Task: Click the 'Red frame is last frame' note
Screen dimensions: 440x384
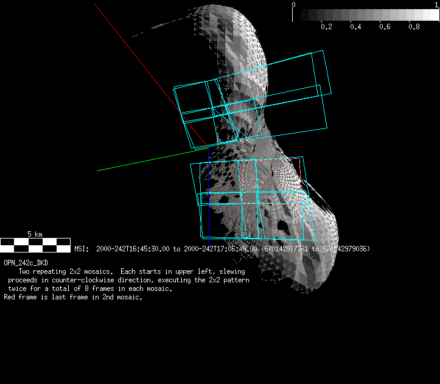Action: [73, 298]
